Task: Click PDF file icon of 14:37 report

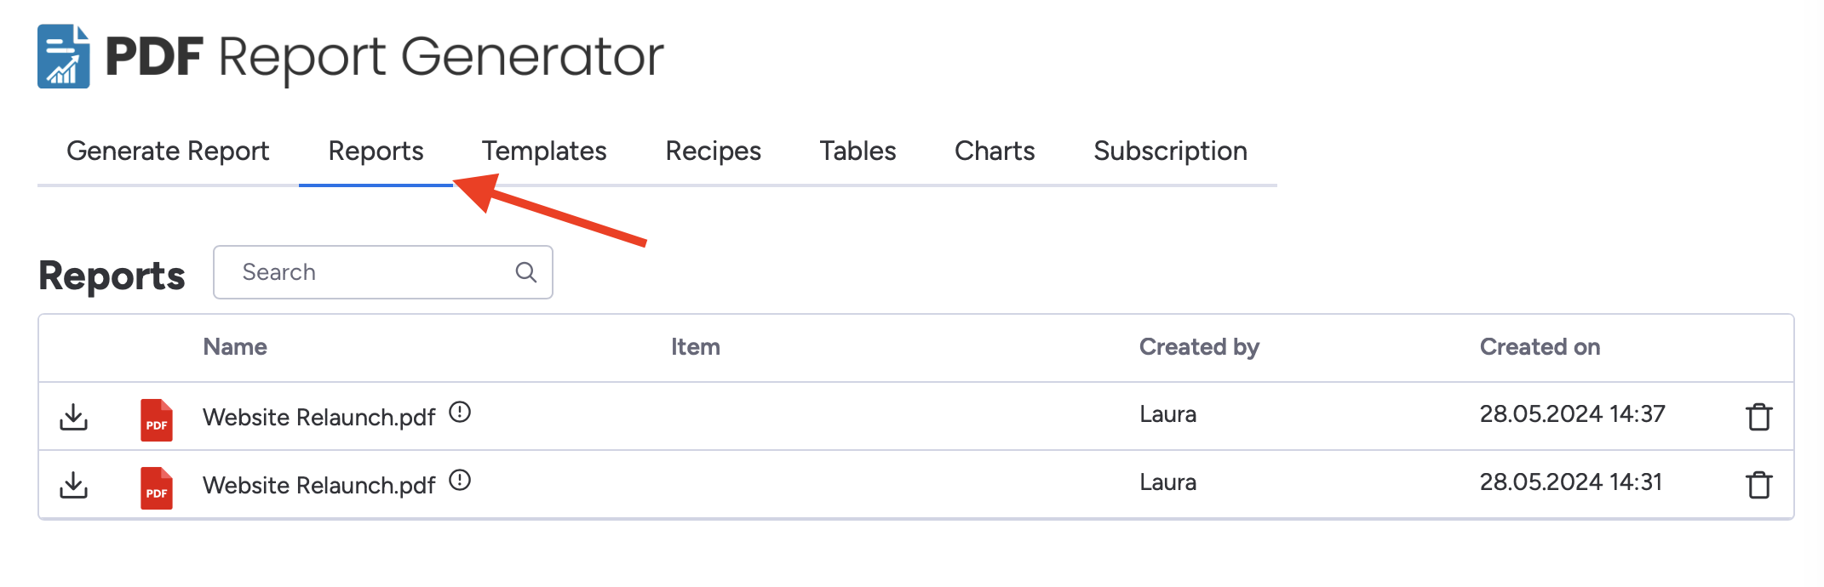Action: point(157,420)
